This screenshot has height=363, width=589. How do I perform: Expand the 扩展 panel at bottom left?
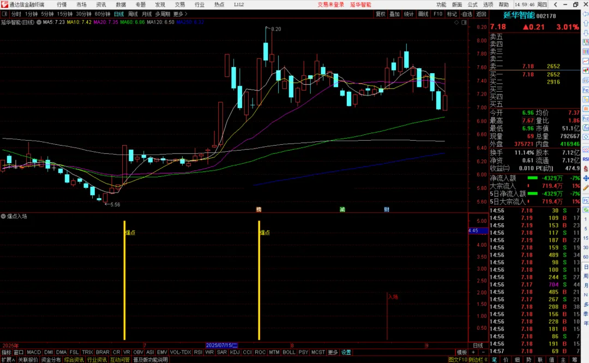click(x=8, y=360)
